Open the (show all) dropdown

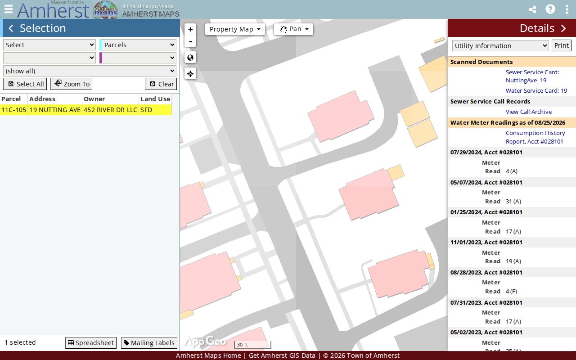click(x=90, y=71)
